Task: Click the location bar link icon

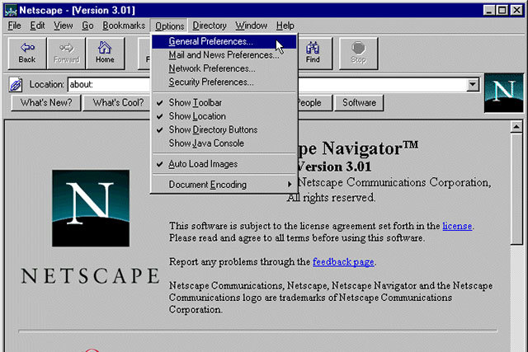Action: 16,84
